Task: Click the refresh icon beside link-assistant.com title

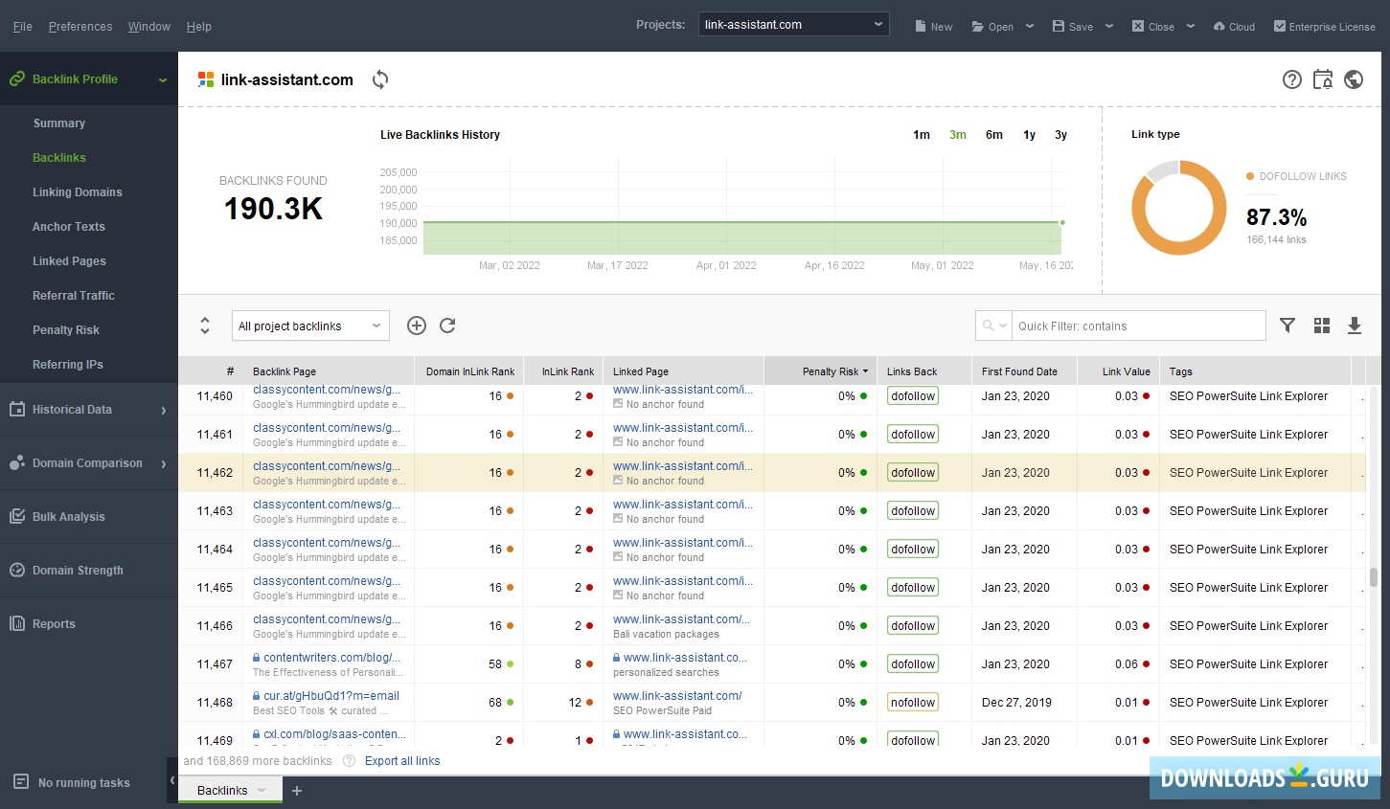Action: (380, 79)
